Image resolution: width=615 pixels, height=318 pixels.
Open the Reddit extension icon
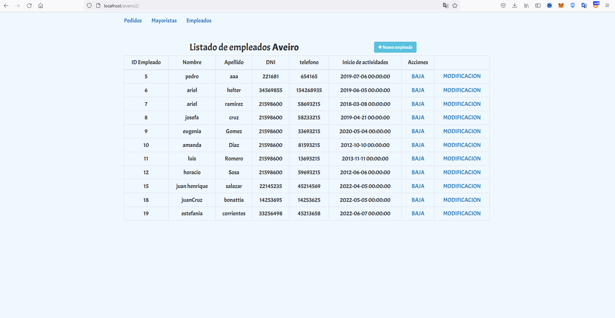pos(596,5)
